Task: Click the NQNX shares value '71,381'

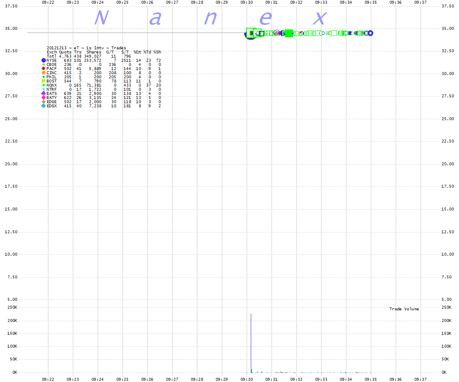Action: (x=94, y=85)
